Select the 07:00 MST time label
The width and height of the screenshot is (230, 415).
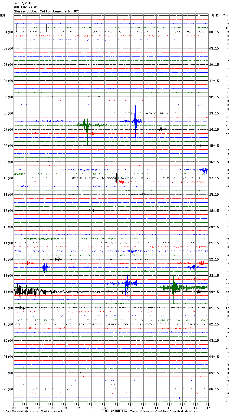[8, 130]
